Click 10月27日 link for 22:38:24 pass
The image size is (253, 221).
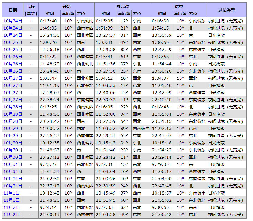pos(13,100)
